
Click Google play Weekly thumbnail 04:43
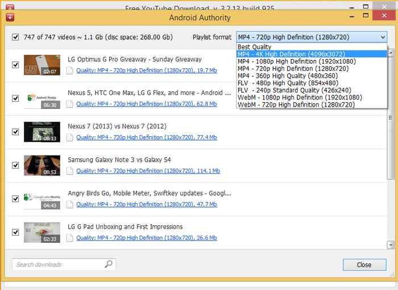coord(42,199)
